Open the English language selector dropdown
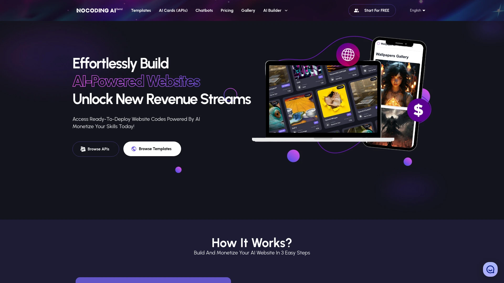This screenshot has width=504, height=283. pos(417,10)
